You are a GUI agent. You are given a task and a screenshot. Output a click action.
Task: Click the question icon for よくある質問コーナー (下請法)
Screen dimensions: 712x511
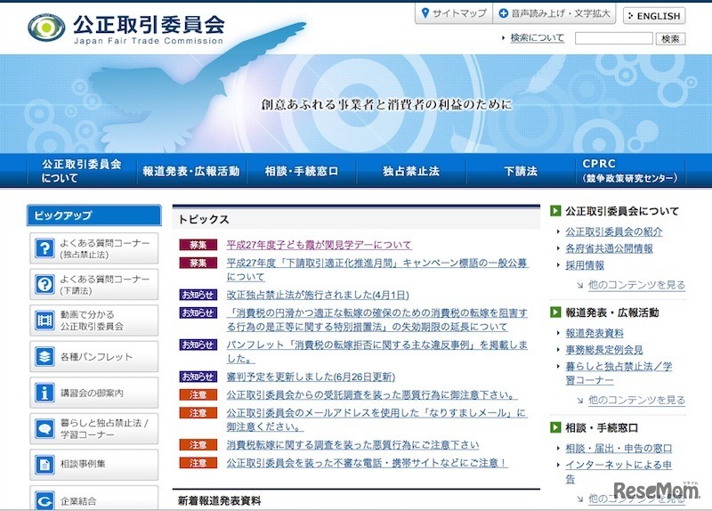pos(44,284)
